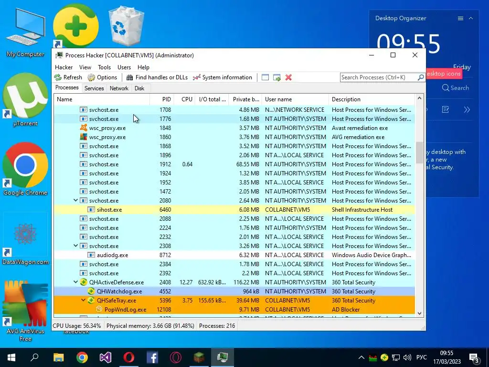Click the find window toolbar icon
489x367 pixels.
click(265, 77)
